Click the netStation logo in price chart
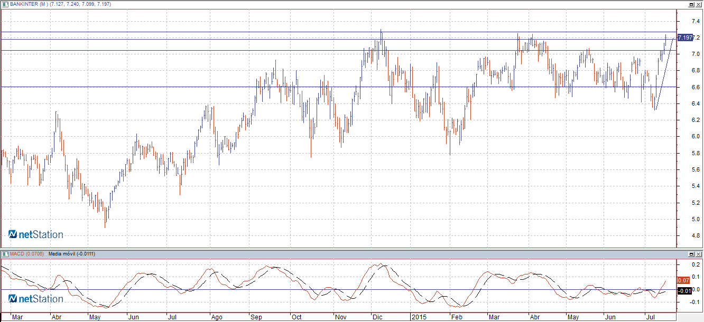Screen dimensions: 704x322 (x=35, y=234)
